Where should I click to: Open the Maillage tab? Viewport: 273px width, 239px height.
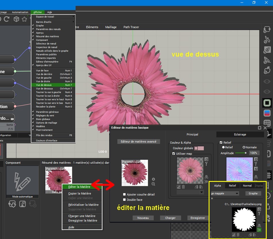point(111,27)
